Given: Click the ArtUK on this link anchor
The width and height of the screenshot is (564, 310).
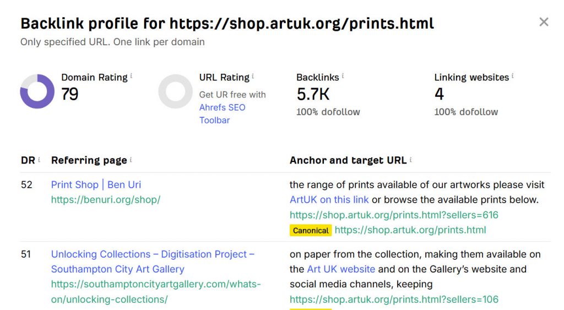Looking at the screenshot, I should [x=329, y=199].
